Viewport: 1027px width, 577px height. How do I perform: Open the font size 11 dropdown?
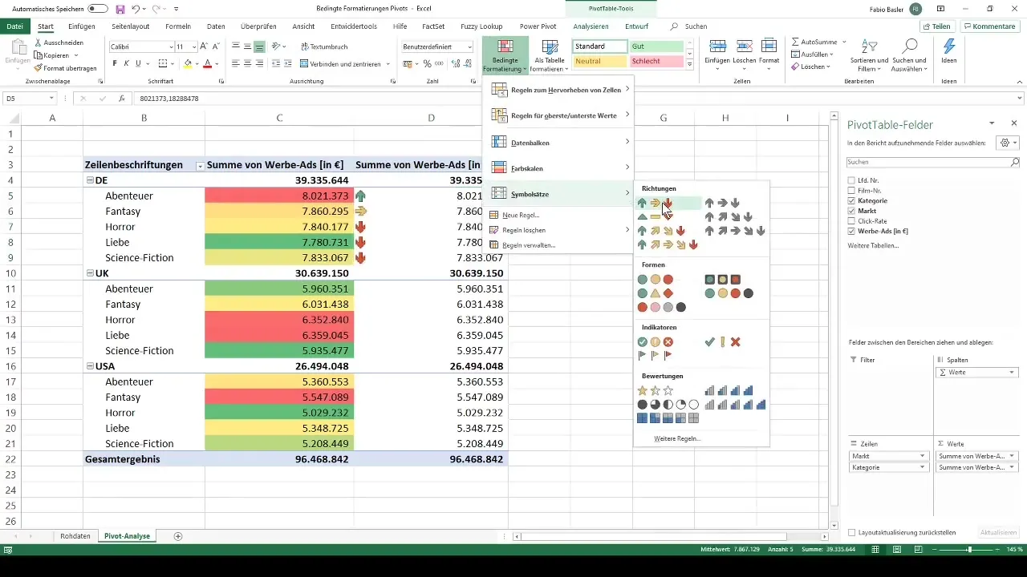(193, 47)
